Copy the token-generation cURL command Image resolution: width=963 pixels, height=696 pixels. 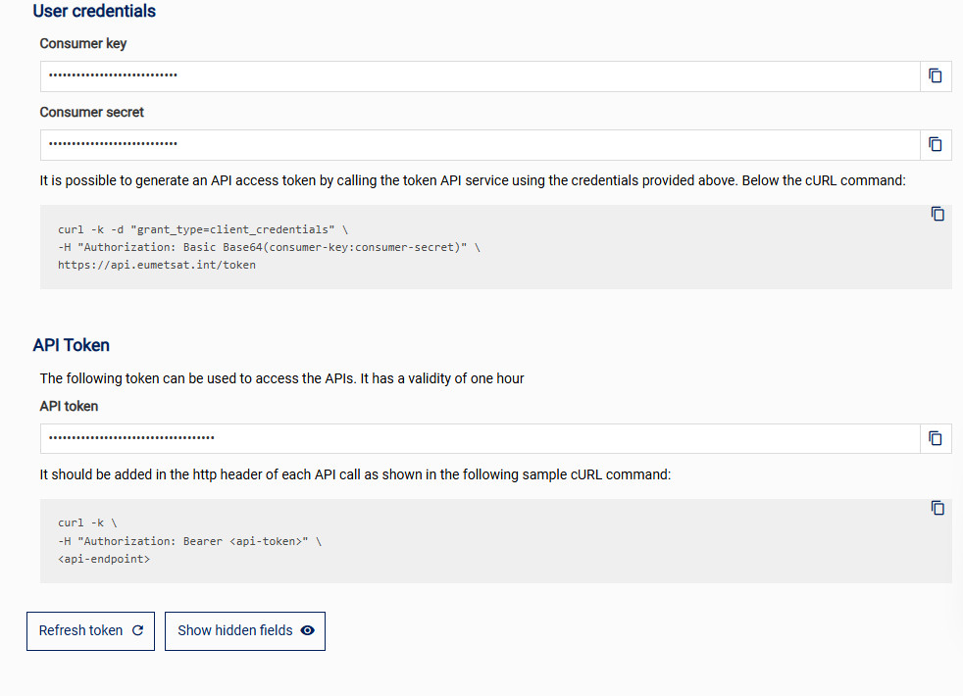[x=938, y=214]
